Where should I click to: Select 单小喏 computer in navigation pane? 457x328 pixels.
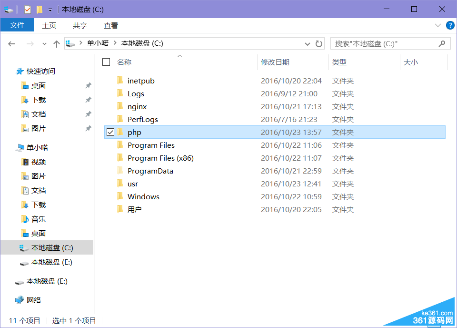click(37, 147)
